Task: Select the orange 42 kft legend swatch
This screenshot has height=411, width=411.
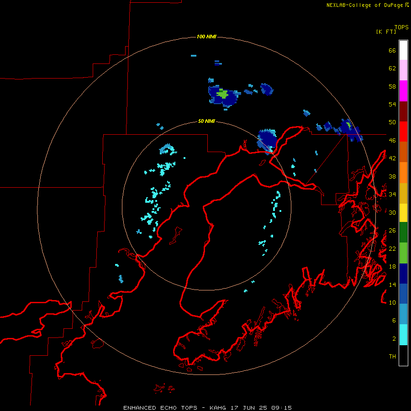Action: point(403,173)
